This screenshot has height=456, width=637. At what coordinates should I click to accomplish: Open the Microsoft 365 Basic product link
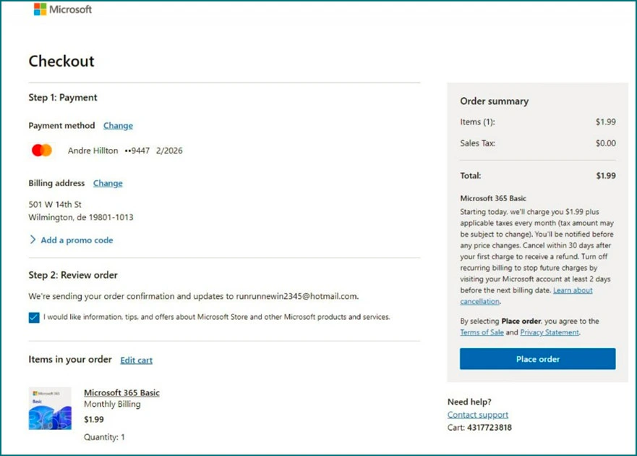click(121, 392)
